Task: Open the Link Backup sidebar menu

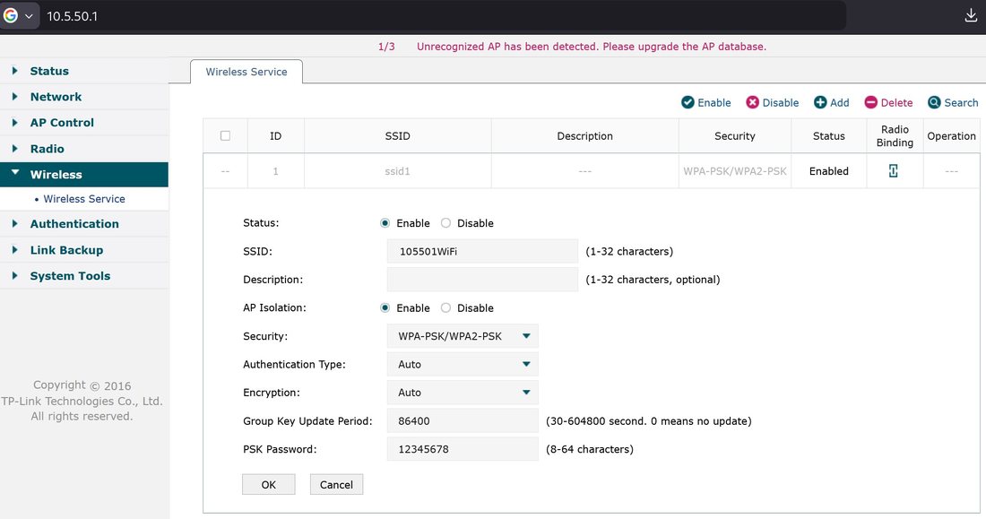Action: tap(84, 250)
